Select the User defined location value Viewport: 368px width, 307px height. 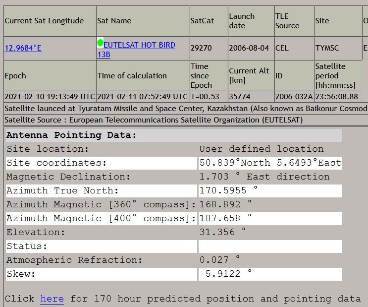click(261, 149)
